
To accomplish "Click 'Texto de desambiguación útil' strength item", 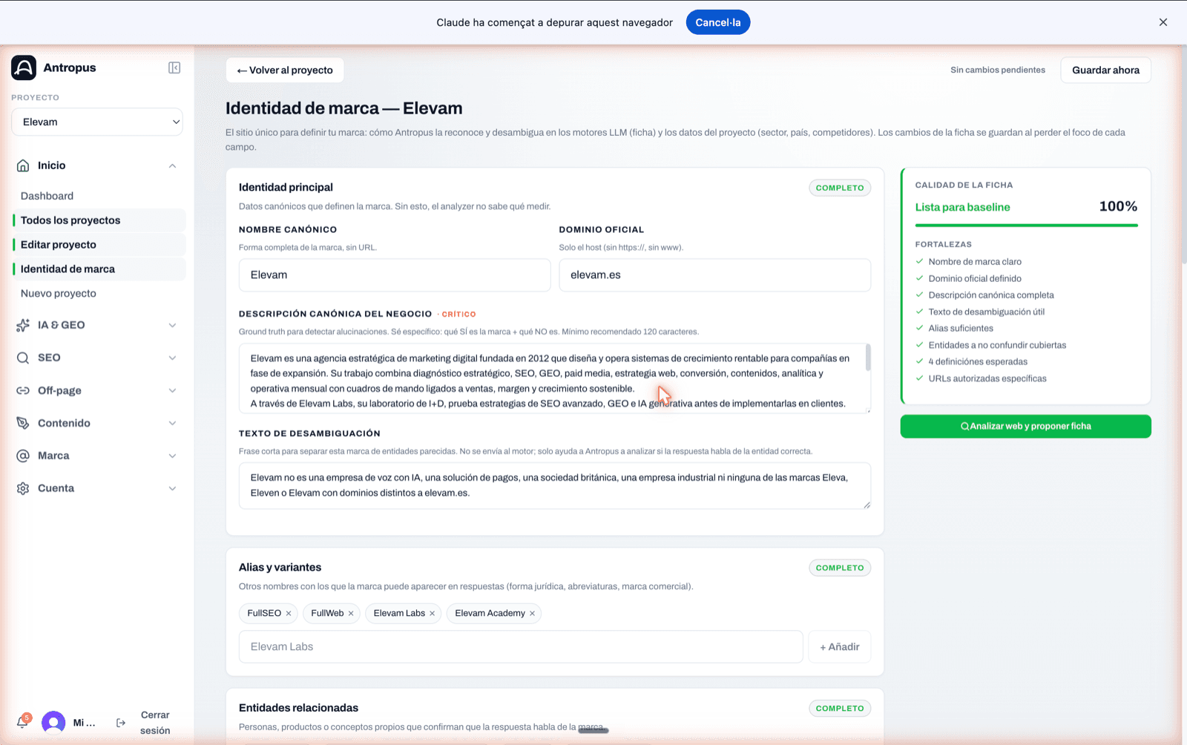I will (x=987, y=312).
